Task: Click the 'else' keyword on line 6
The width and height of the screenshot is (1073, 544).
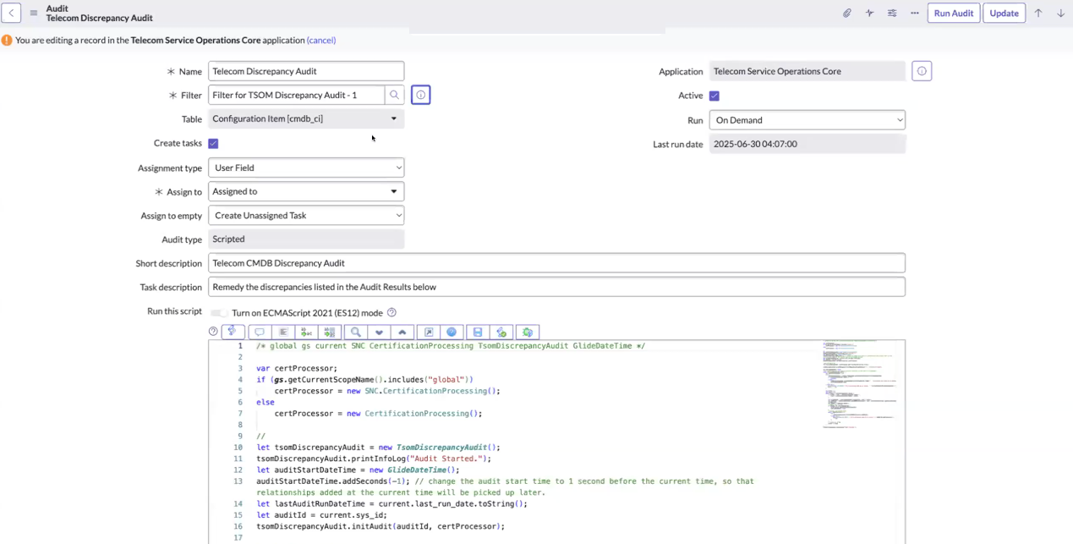Action: pos(266,402)
